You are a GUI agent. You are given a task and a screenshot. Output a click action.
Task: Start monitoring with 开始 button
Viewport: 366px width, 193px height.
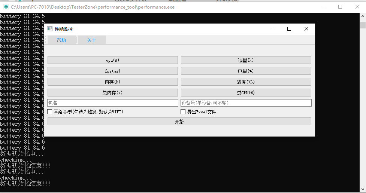tap(179, 122)
